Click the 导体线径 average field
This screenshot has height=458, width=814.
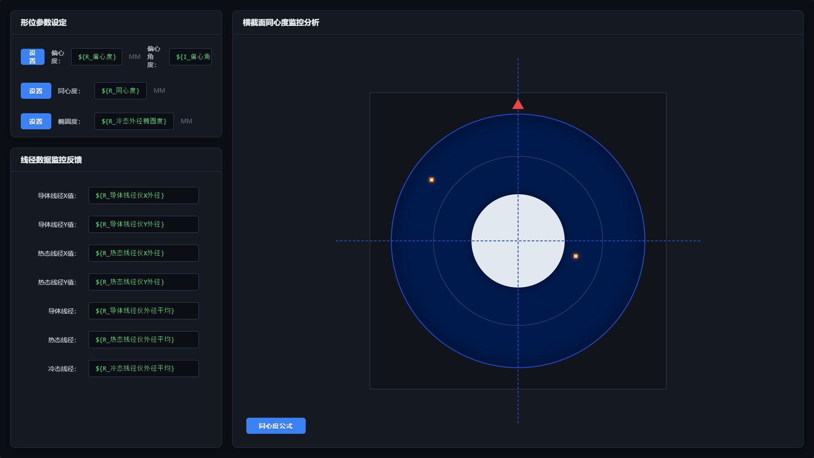pyautogui.click(x=144, y=311)
